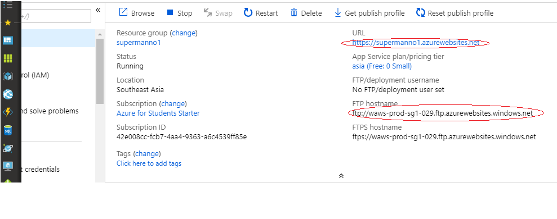Open the Dashboard icon in sidebar
Screen dimensions: 557x219
8,40
